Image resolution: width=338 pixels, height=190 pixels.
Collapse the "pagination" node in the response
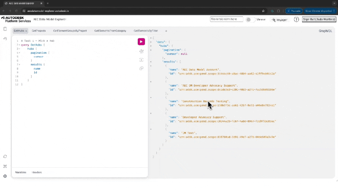[x=151, y=50]
